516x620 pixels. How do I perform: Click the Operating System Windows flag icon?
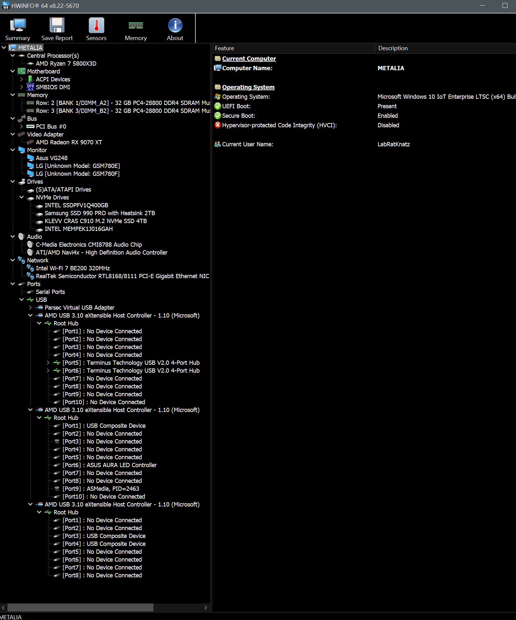[218, 96]
